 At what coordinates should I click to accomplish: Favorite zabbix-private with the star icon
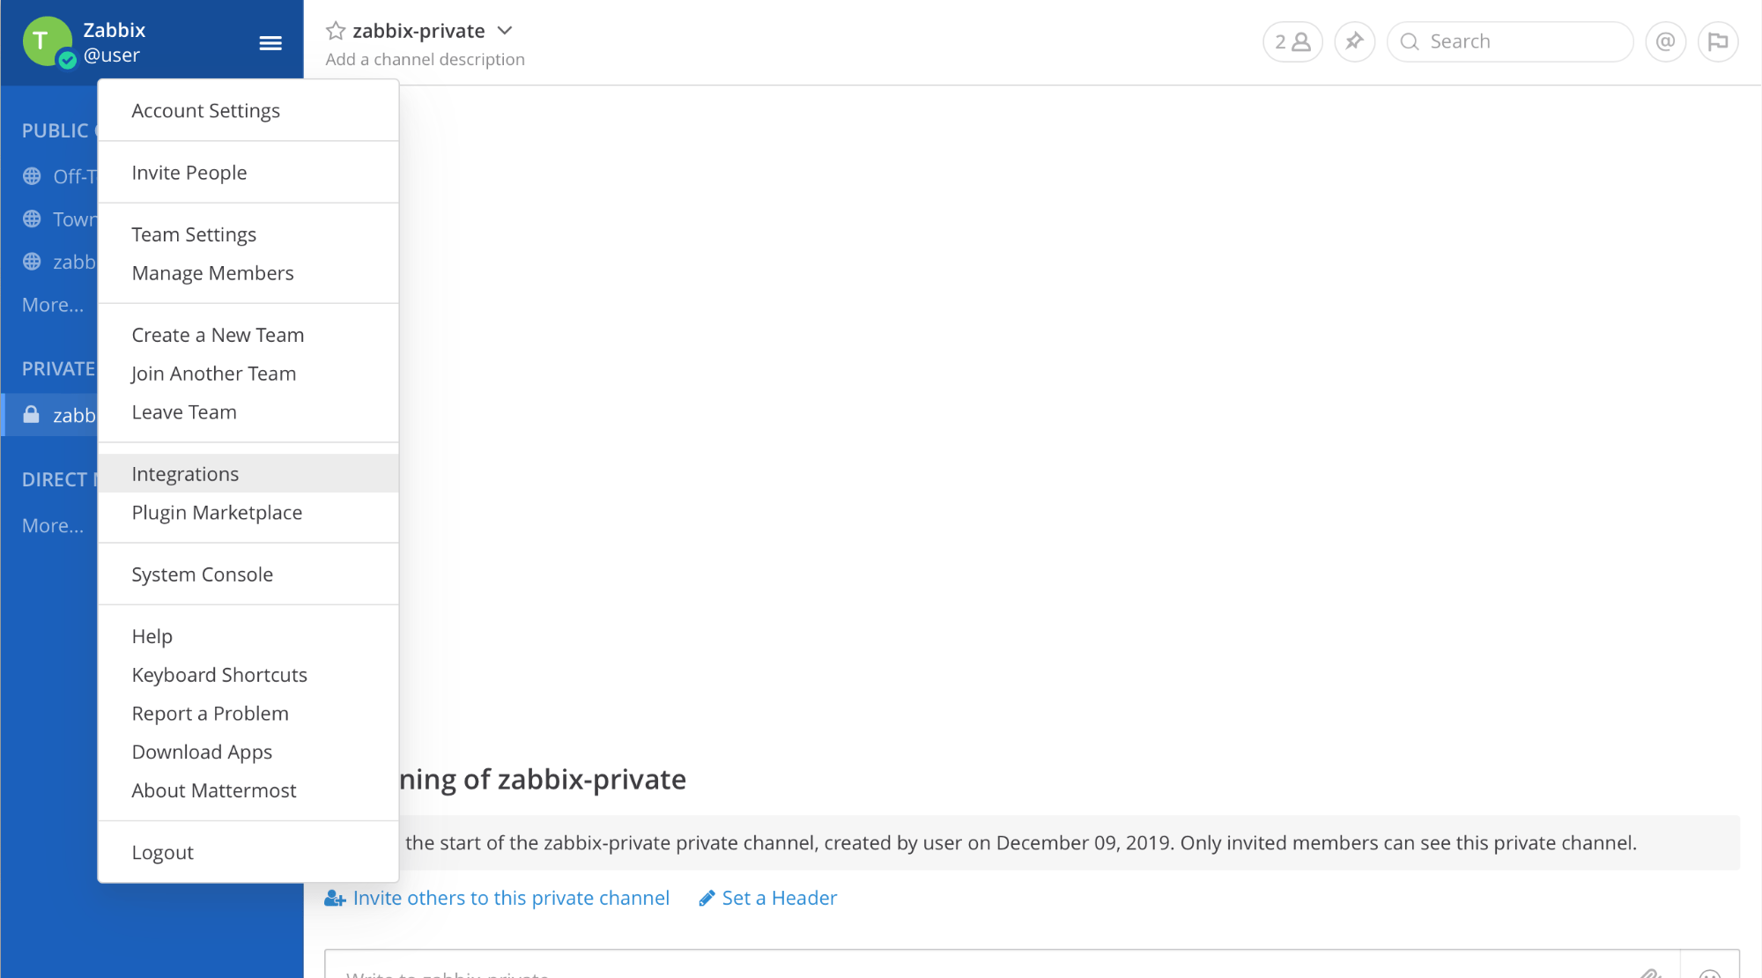click(x=336, y=31)
